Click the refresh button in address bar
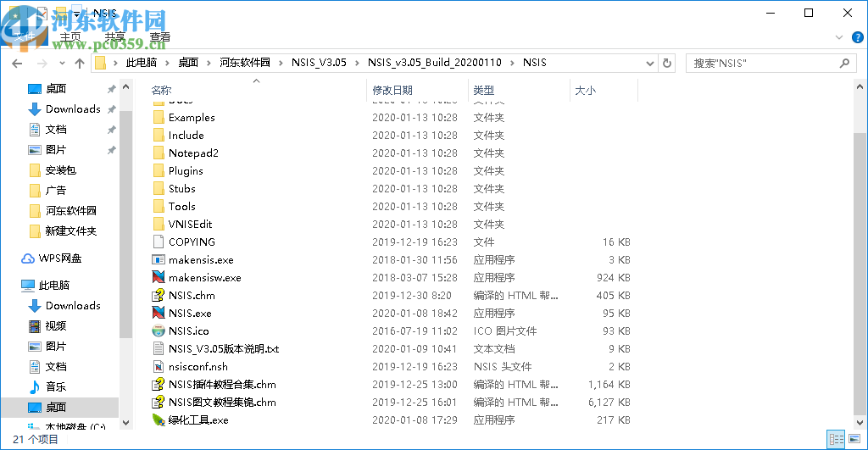This screenshot has width=868, height=450. click(667, 63)
